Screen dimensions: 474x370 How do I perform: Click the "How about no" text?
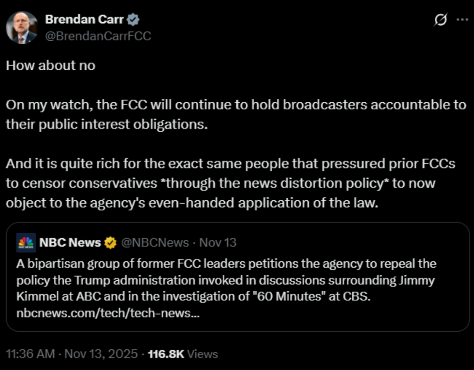coord(50,65)
